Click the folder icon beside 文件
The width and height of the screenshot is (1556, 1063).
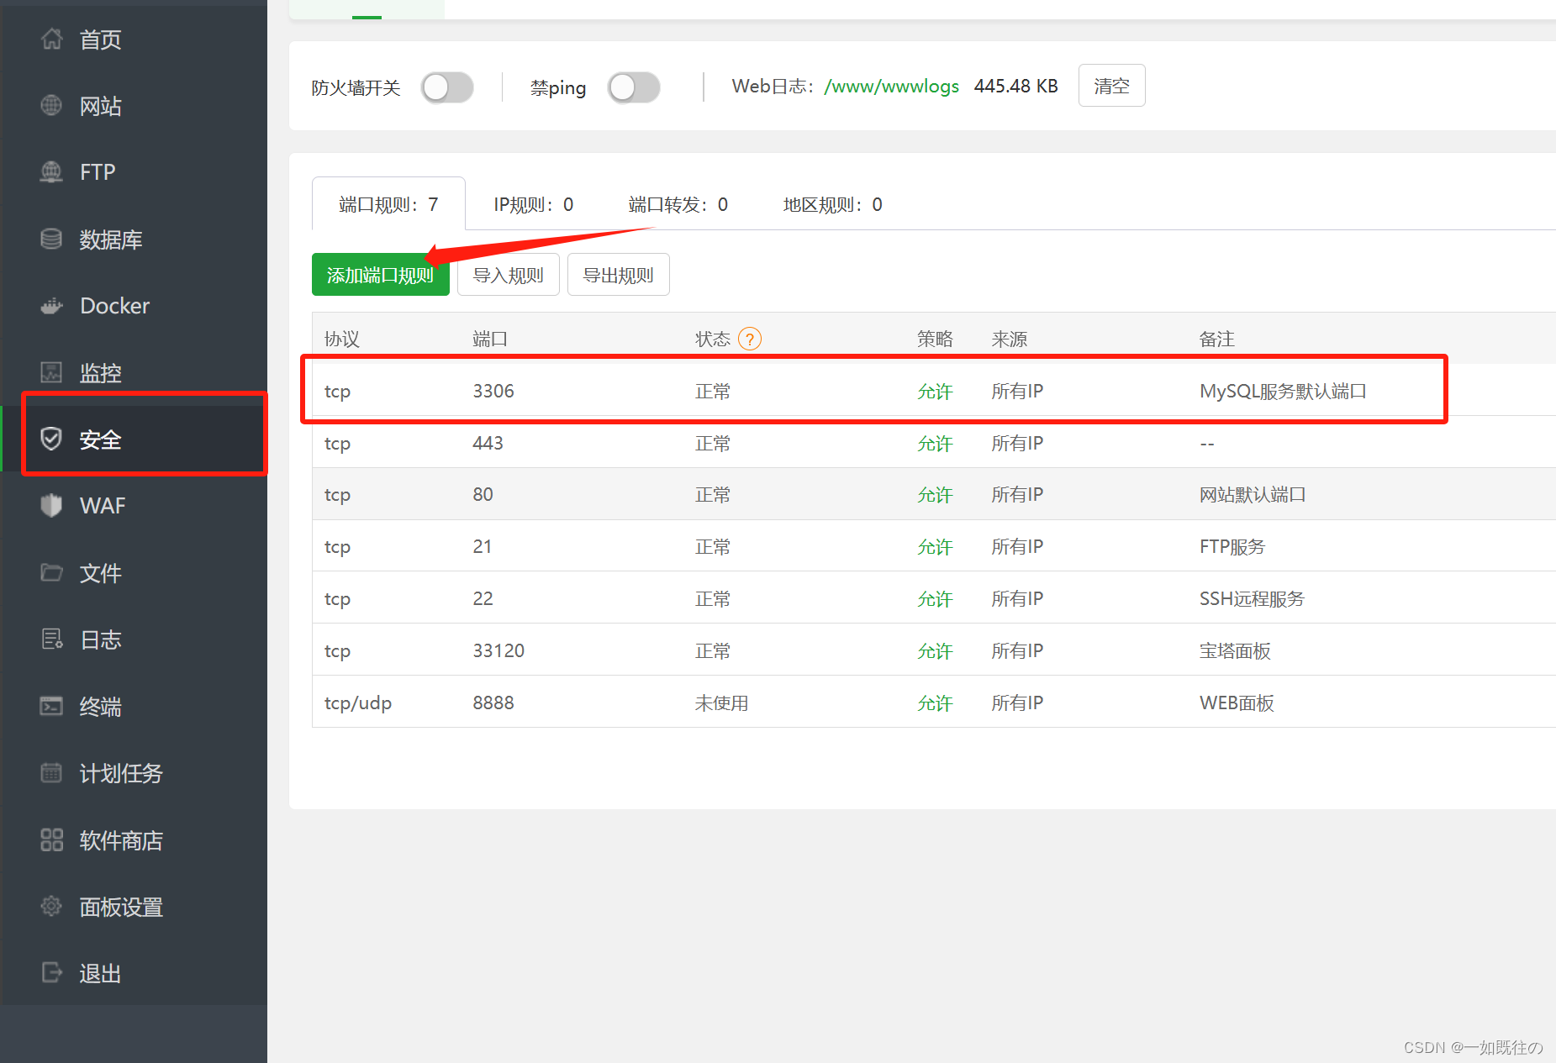[x=51, y=572]
